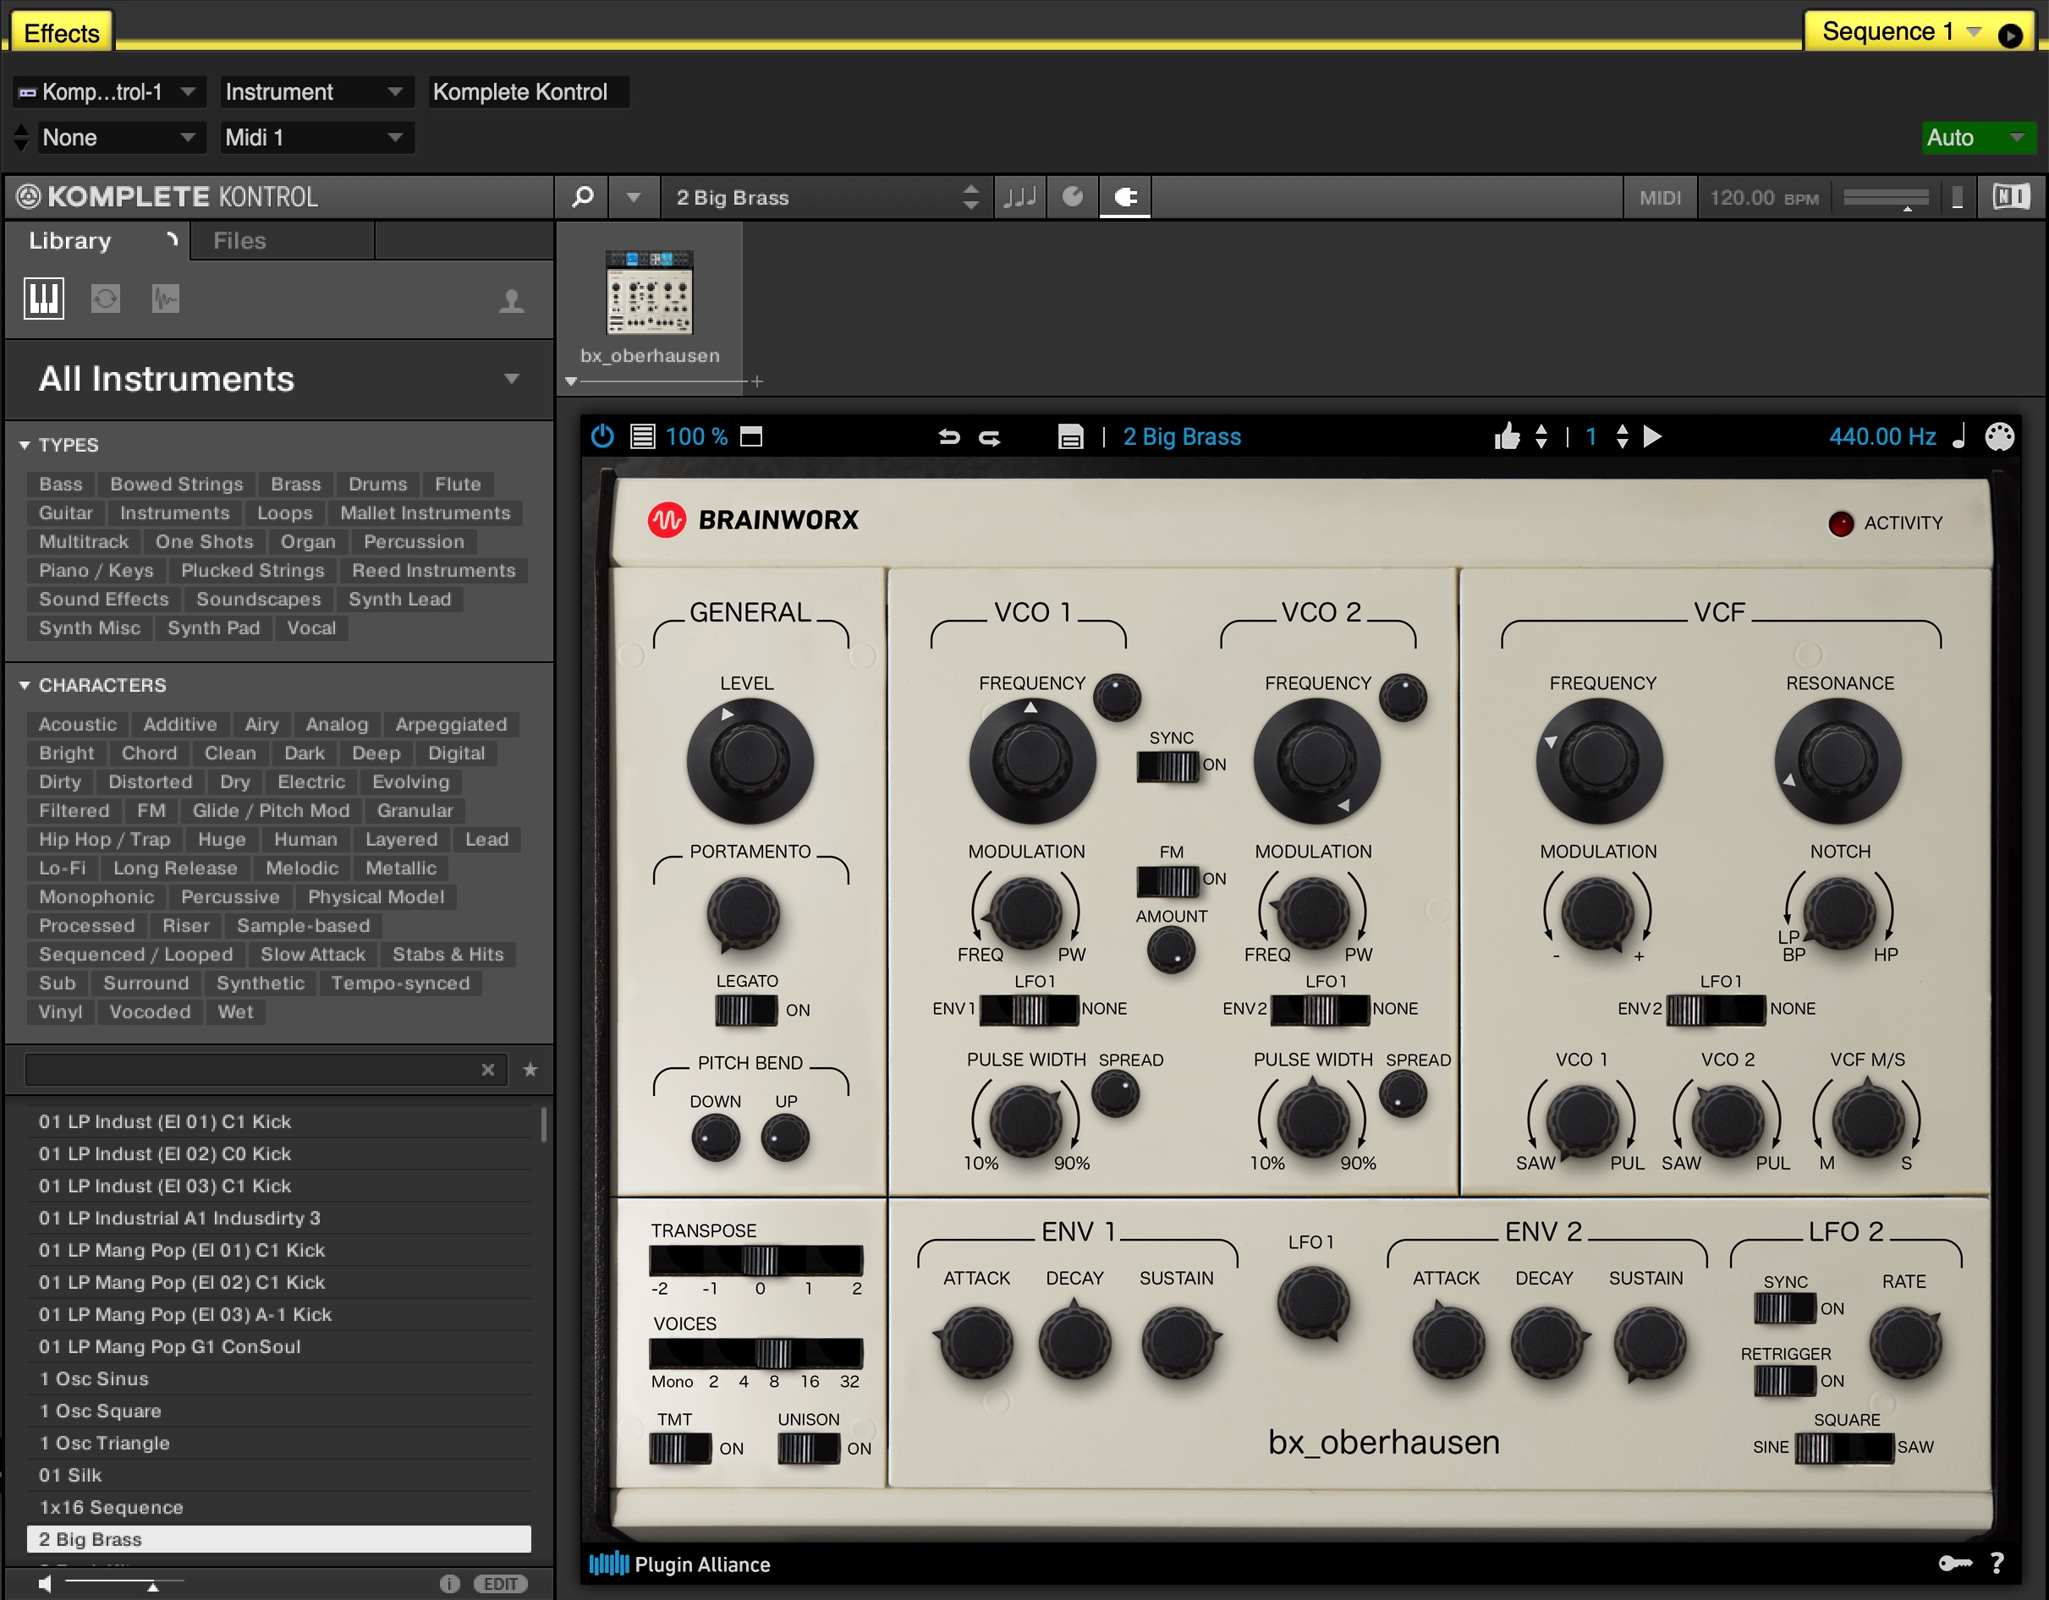Open the color palette icon in plugin toolbar
This screenshot has height=1600, width=2049.
point(2000,436)
